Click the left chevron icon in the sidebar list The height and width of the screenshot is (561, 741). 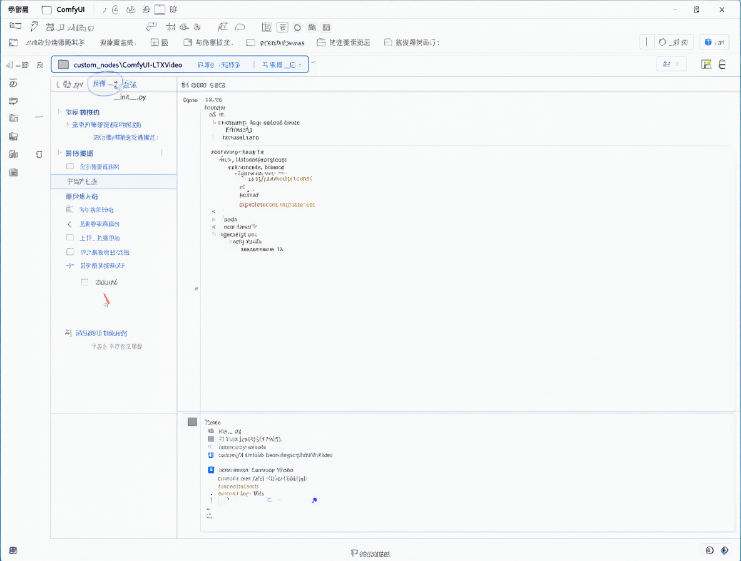click(69, 224)
